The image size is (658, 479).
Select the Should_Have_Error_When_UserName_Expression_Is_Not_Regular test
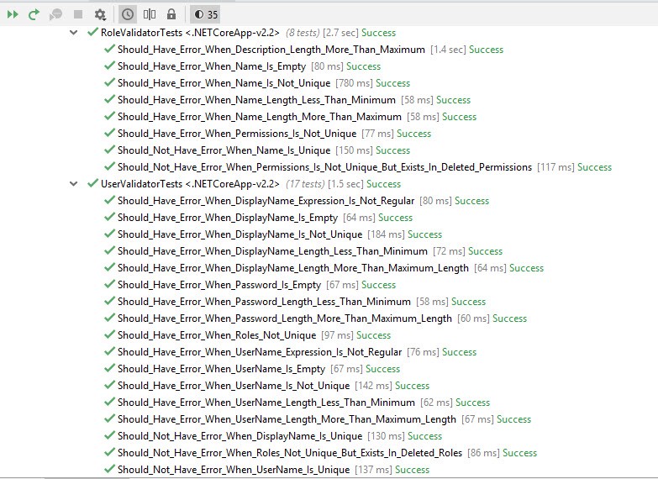(x=260, y=352)
